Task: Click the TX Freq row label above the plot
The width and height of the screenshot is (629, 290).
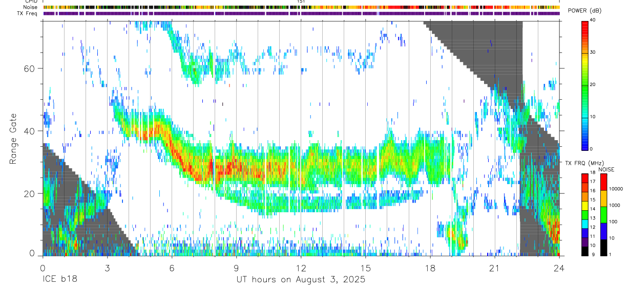Action: pos(27,13)
